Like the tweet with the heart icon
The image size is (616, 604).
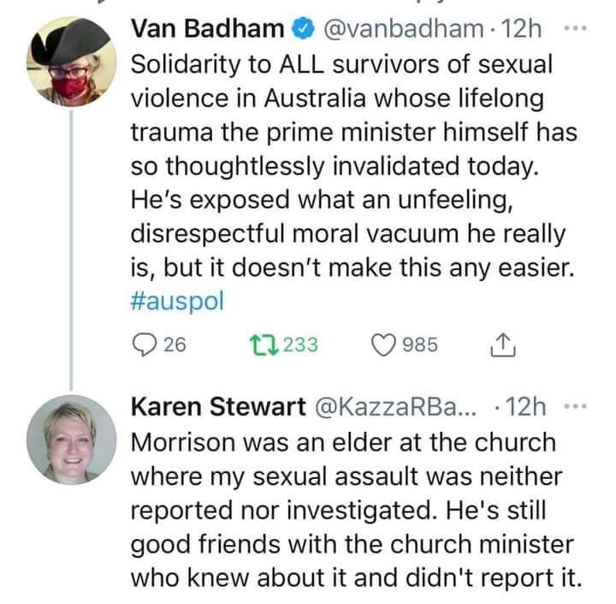(x=382, y=344)
